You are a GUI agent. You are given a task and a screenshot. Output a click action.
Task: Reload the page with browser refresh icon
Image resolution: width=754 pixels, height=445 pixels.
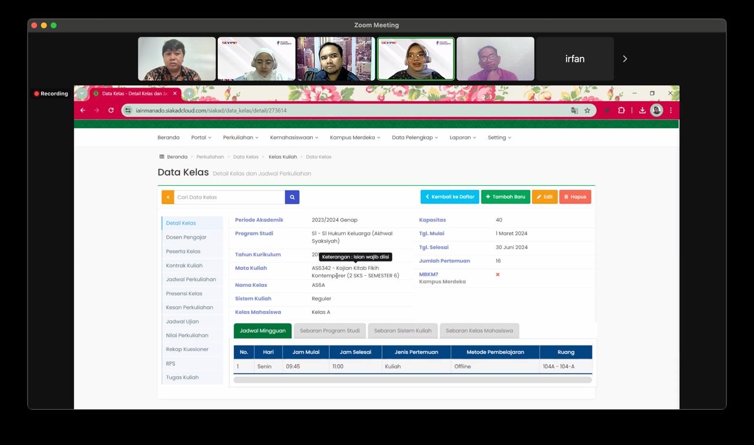click(111, 111)
